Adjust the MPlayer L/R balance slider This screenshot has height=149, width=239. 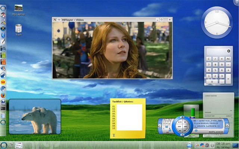167,127
